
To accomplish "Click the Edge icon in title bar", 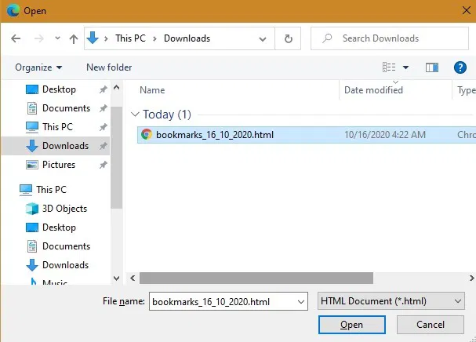I will tap(13, 11).
